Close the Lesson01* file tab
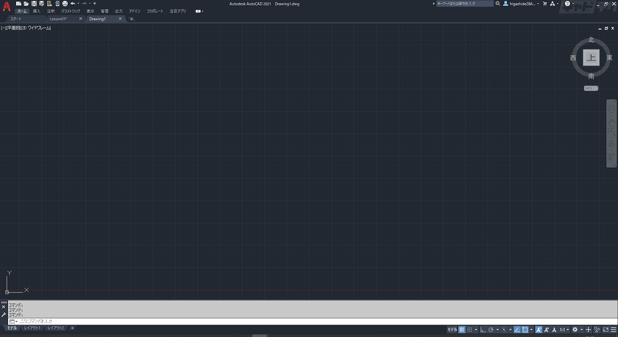618x337 pixels. point(80,19)
